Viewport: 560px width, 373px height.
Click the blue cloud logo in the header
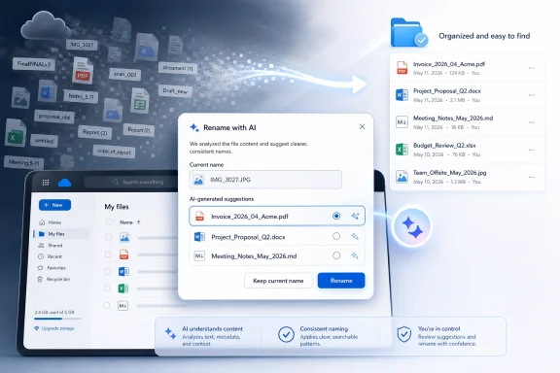point(64,183)
